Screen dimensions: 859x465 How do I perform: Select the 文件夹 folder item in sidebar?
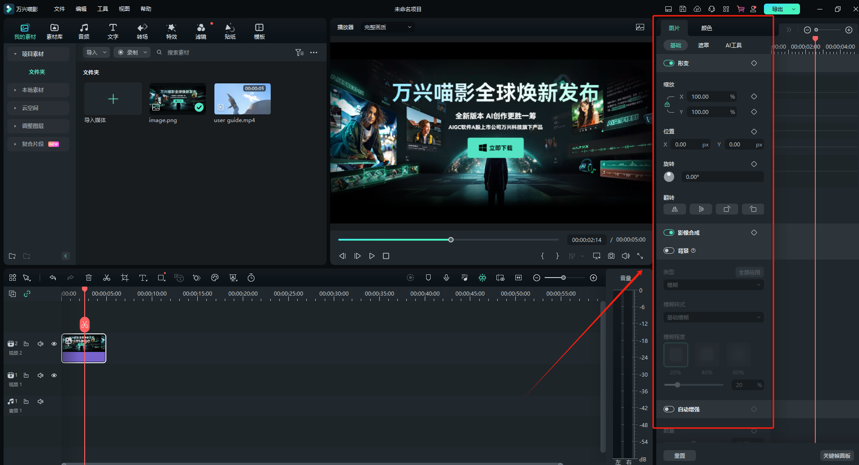37,72
